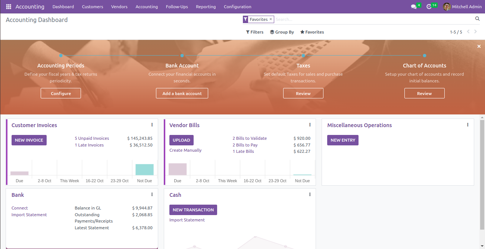
Task: Remove the Favorites filter tag
Action: 271,19
